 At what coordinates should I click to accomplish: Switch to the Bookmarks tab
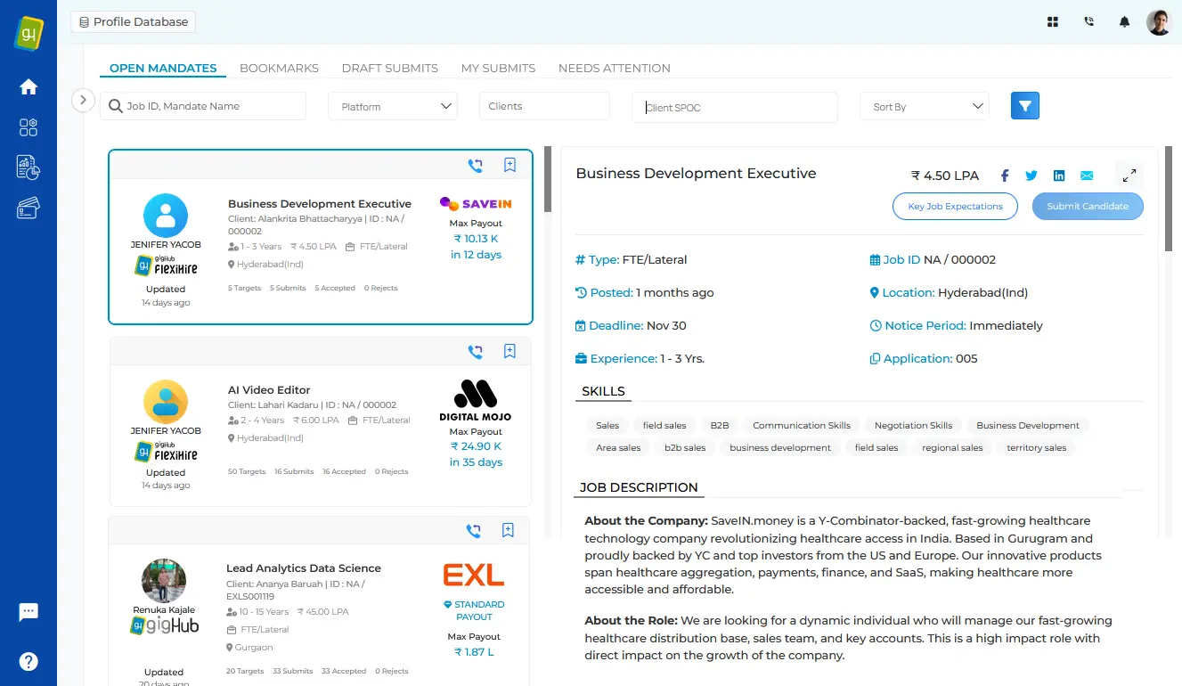click(279, 68)
